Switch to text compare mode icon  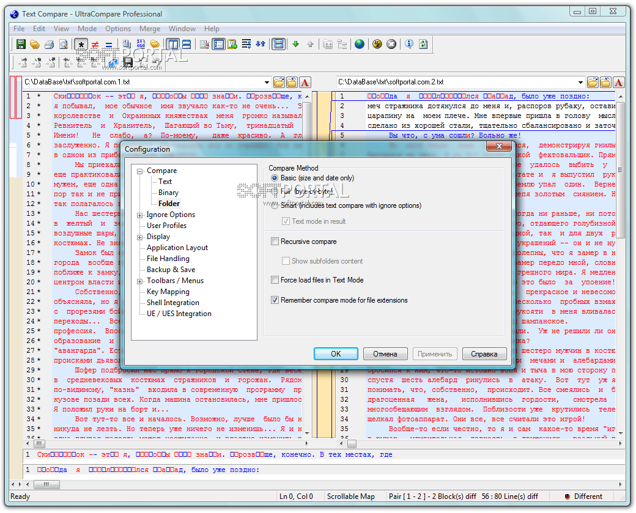127,44
